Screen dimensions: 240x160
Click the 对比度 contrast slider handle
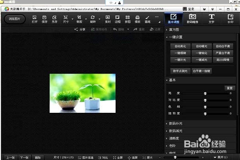tap(205, 100)
